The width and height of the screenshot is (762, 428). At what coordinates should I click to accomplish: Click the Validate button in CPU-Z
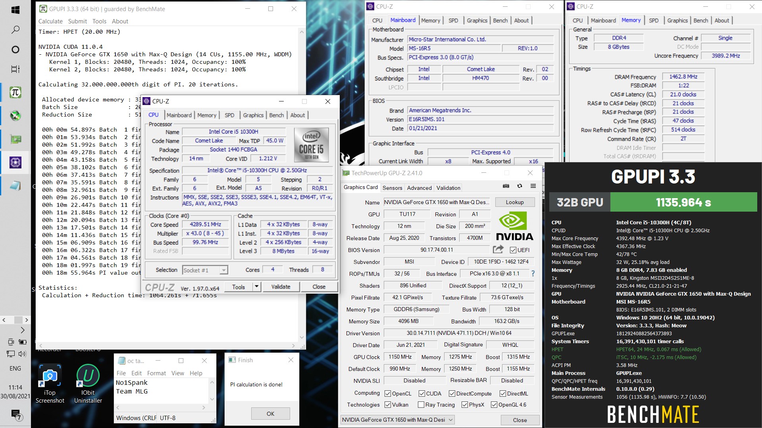tap(281, 287)
